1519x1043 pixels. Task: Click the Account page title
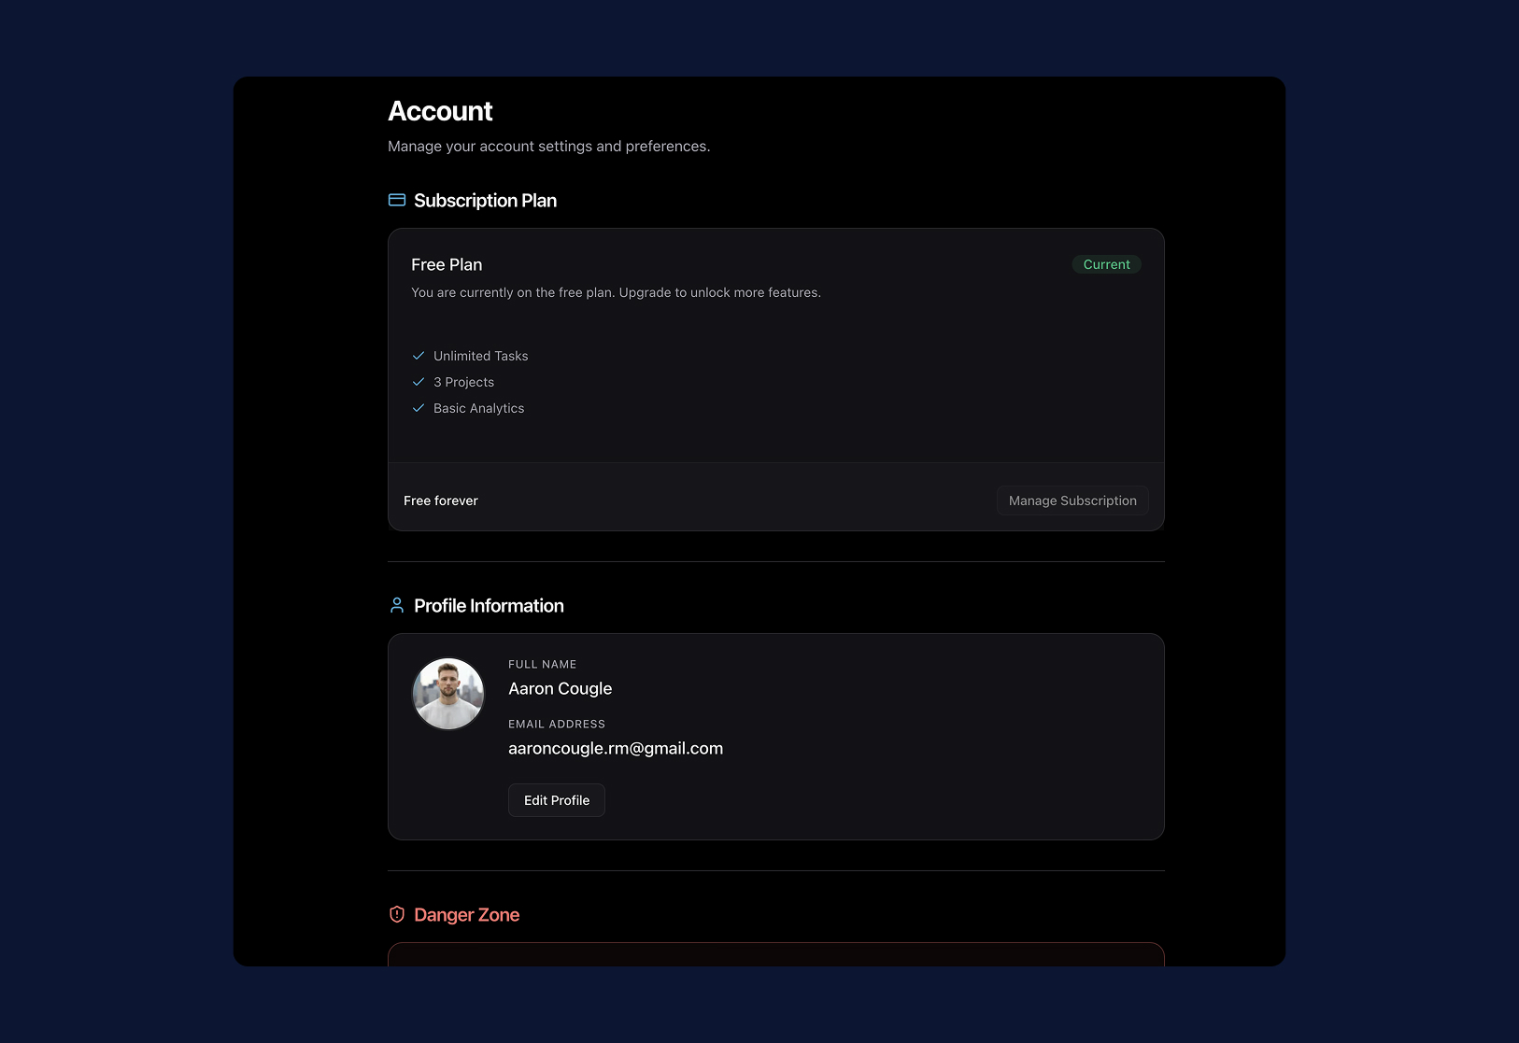[x=440, y=111]
